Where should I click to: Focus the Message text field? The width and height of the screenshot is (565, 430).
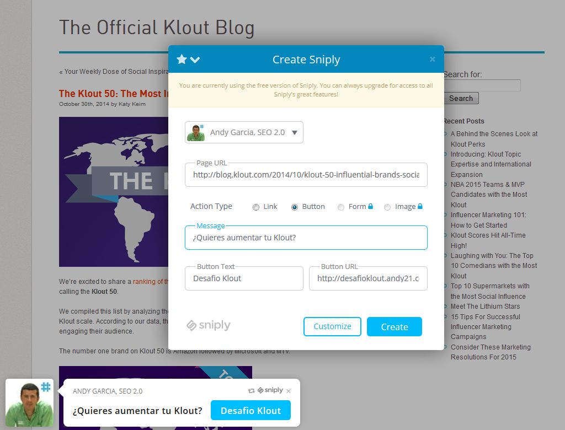[x=306, y=238]
